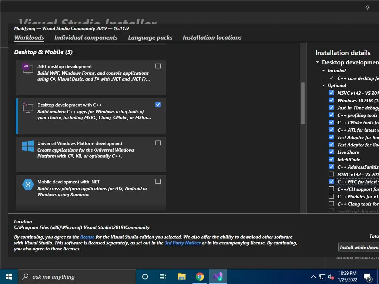
Task: Uncheck Test Adapter for Google component
Action: (x=331, y=145)
